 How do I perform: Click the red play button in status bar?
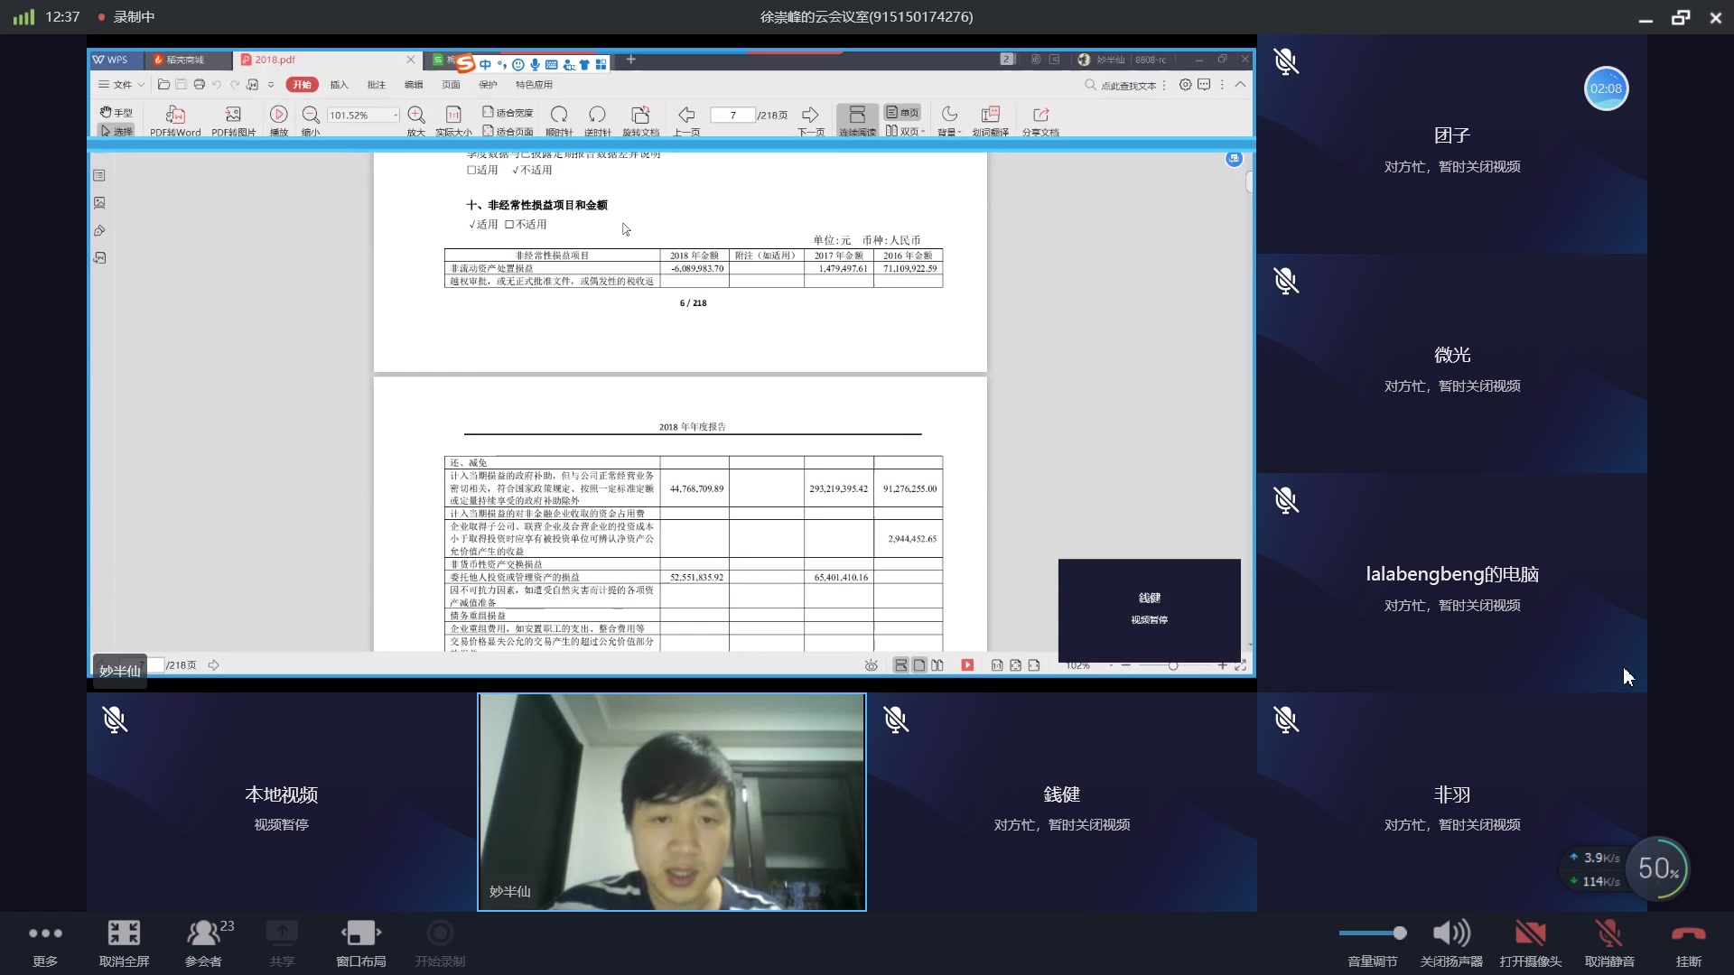click(966, 665)
